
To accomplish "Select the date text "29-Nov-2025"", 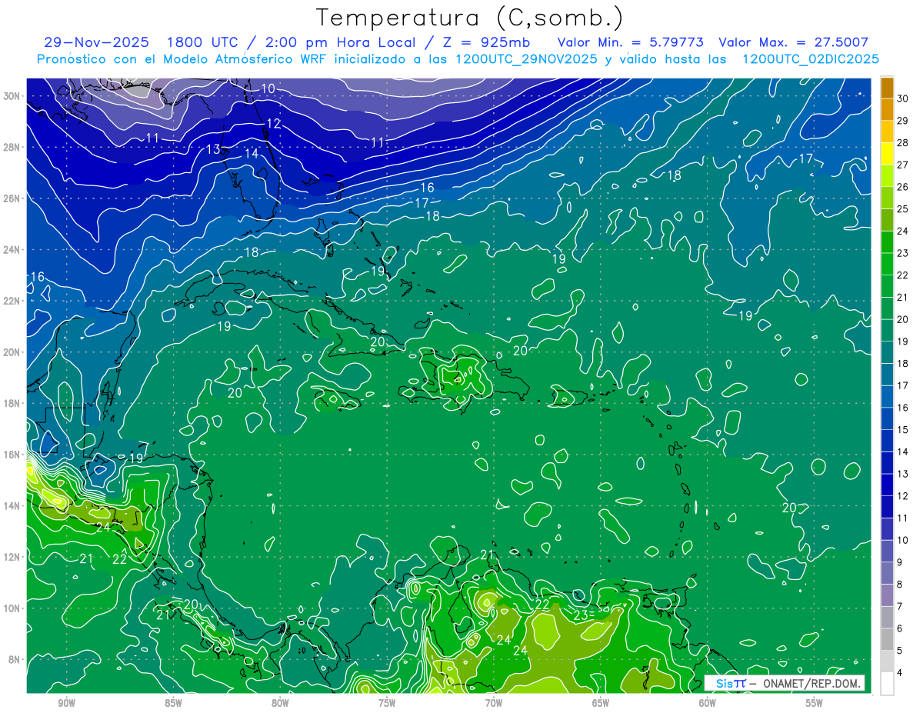I will (97, 42).
